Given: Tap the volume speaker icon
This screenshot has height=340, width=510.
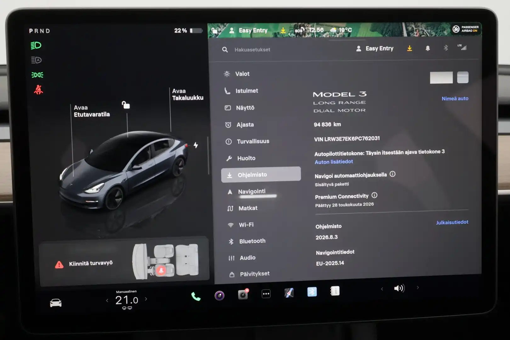Looking at the screenshot, I should (x=399, y=288).
